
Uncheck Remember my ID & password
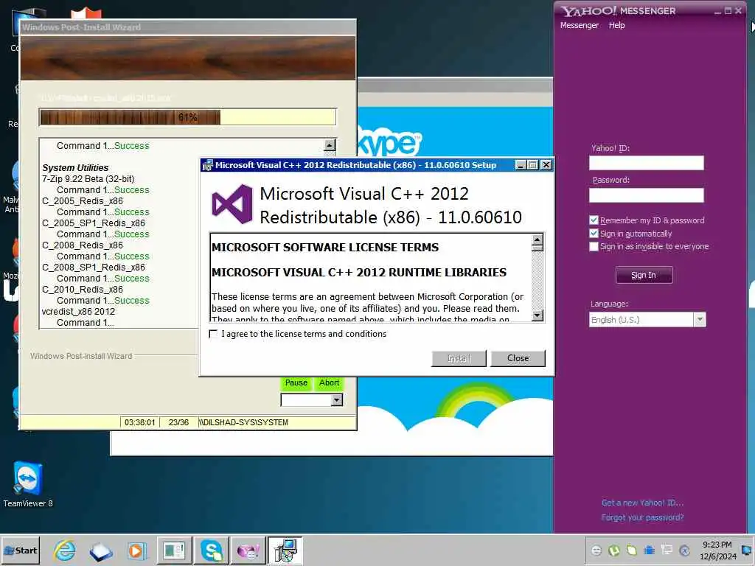(594, 220)
